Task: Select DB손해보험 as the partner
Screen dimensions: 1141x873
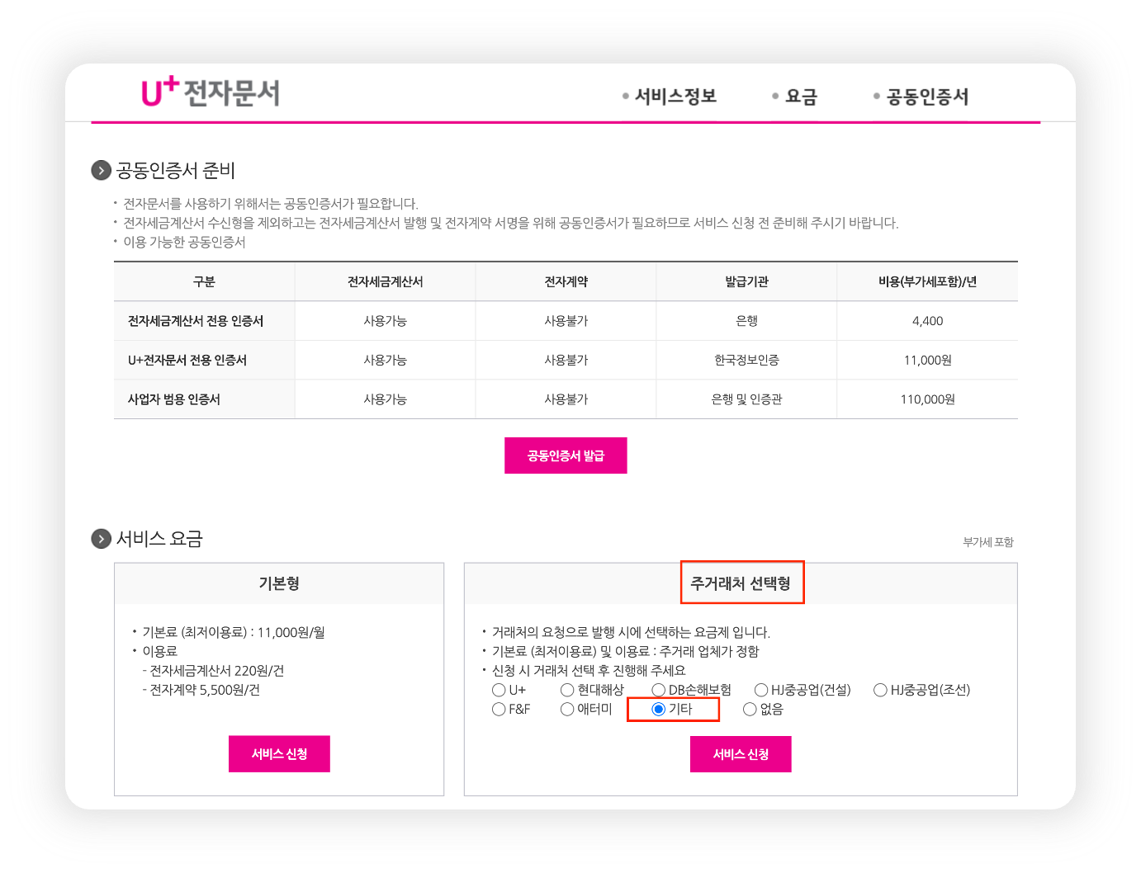Action: [x=659, y=690]
